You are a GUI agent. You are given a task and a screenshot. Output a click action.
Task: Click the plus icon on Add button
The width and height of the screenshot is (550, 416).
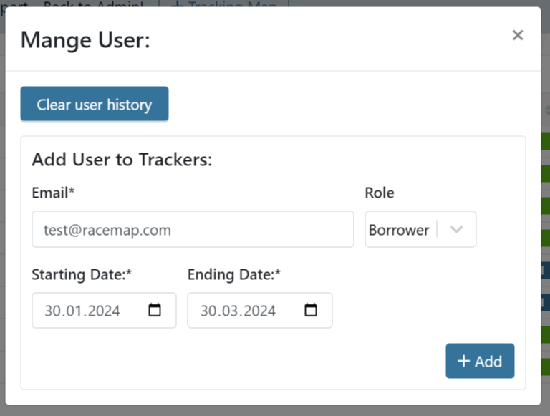pyautogui.click(x=463, y=361)
